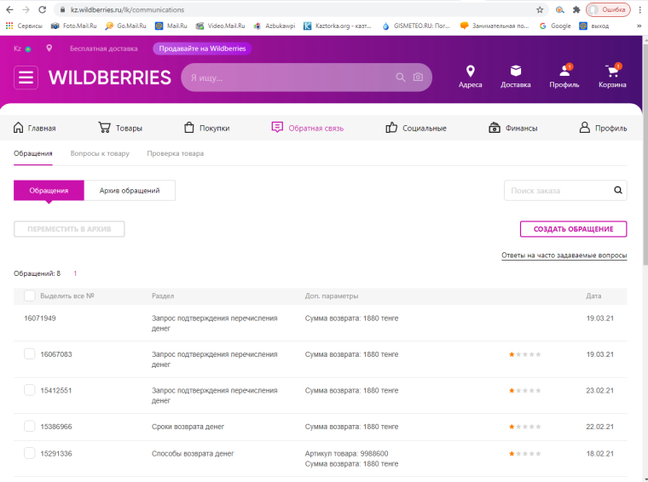648x482 pixels.
Task: Click page number 1 in pagination
Action: pos(75,273)
